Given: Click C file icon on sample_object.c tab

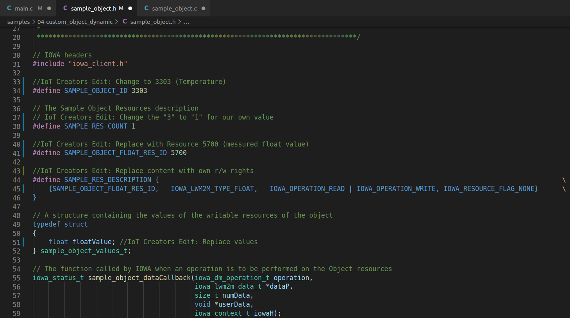Looking at the screenshot, I should (x=147, y=8).
